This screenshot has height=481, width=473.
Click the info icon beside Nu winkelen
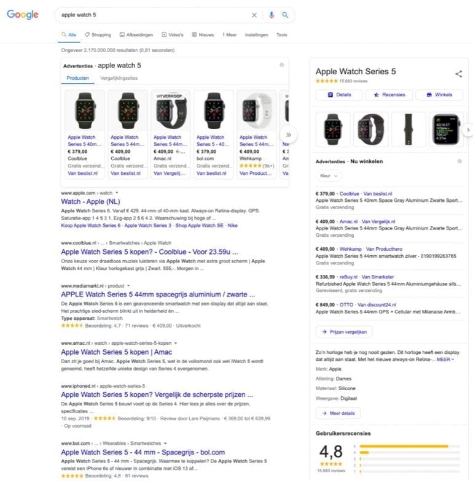[x=459, y=161]
